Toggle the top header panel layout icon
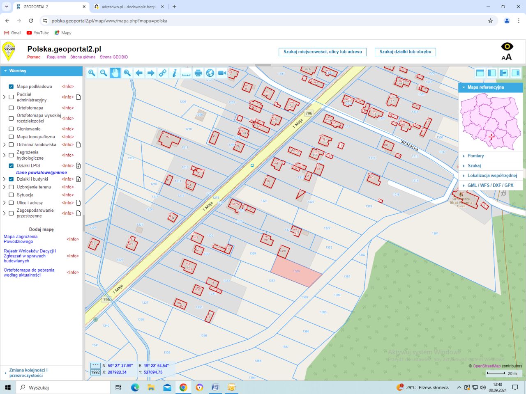 (480, 73)
